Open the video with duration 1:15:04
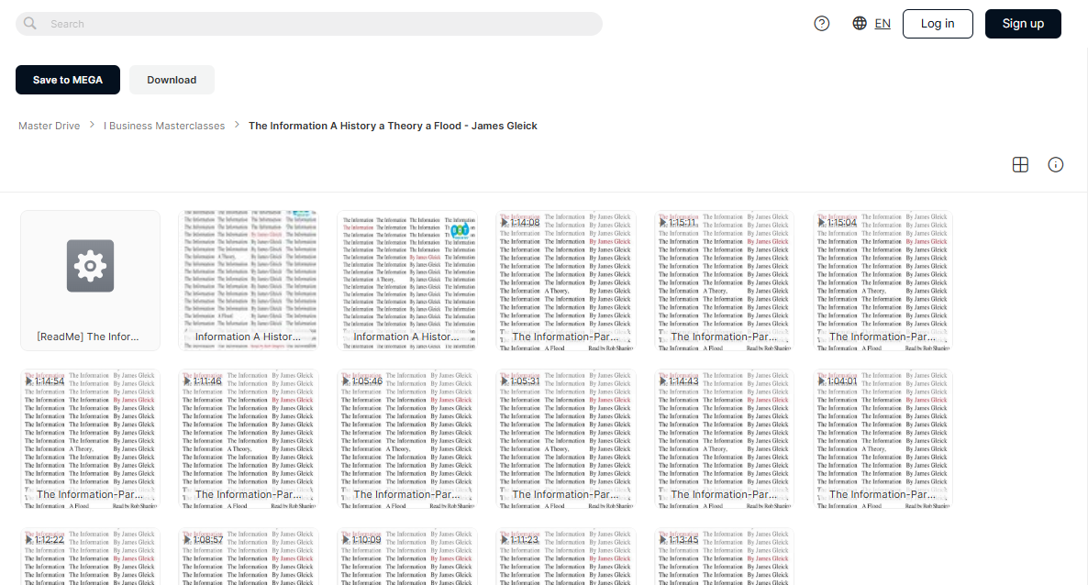Image resolution: width=1088 pixels, height=585 pixels. click(x=883, y=281)
